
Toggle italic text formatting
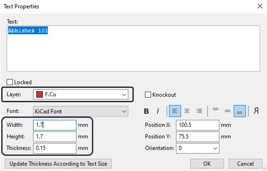158,111
